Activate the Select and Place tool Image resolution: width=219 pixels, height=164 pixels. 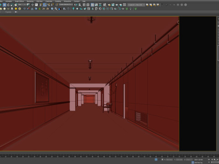(16, 5)
